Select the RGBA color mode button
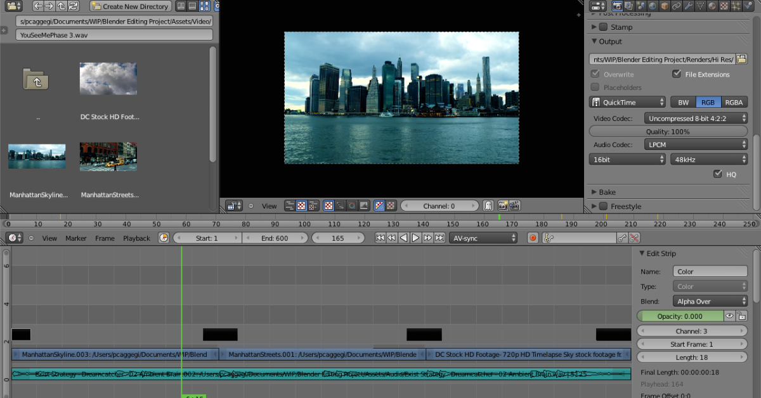 (x=734, y=102)
